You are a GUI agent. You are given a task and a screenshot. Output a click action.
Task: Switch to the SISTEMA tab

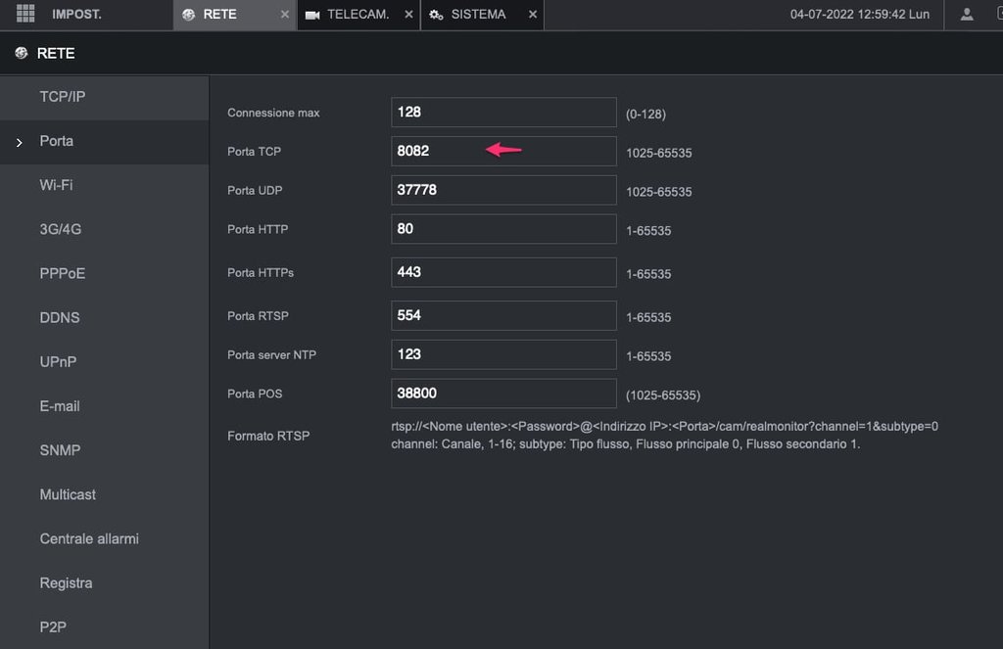(x=482, y=15)
